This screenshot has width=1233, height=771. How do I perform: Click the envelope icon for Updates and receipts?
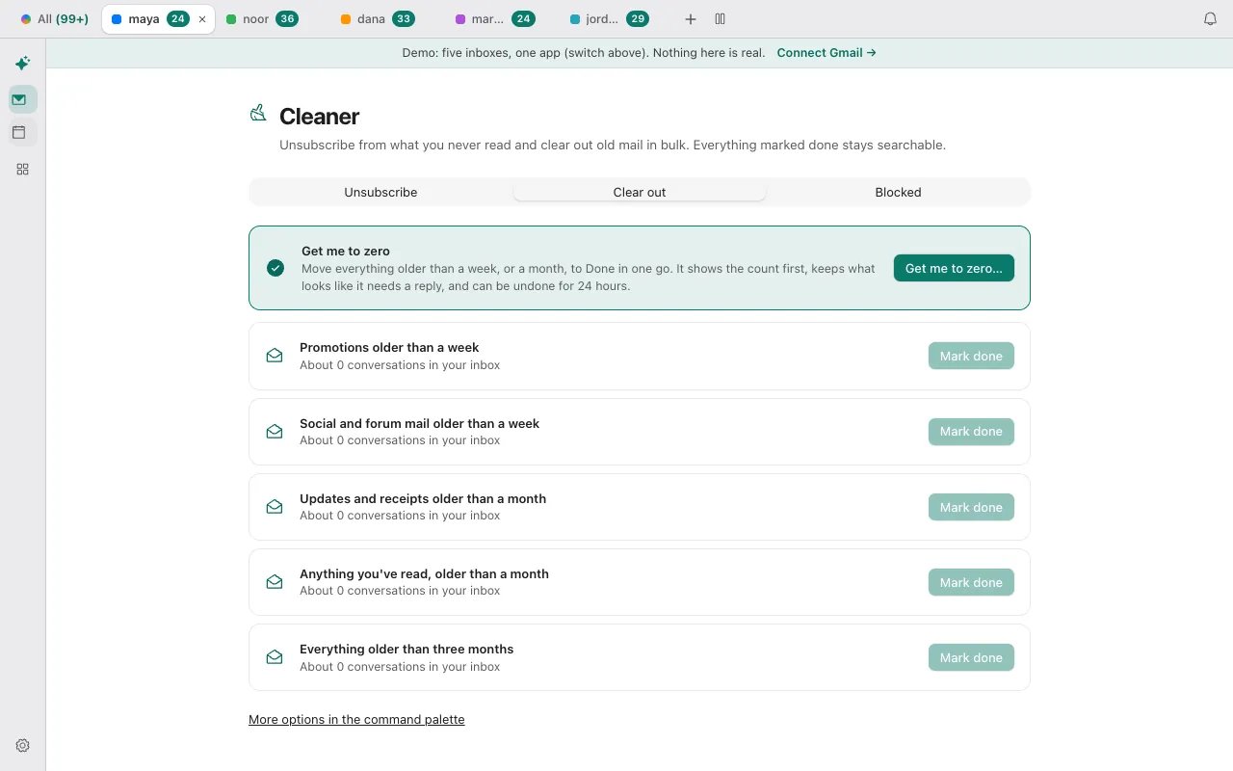(x=275, y=507)
